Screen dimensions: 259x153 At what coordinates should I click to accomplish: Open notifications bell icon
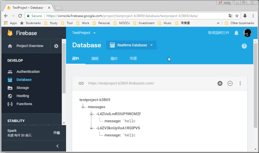236,33
